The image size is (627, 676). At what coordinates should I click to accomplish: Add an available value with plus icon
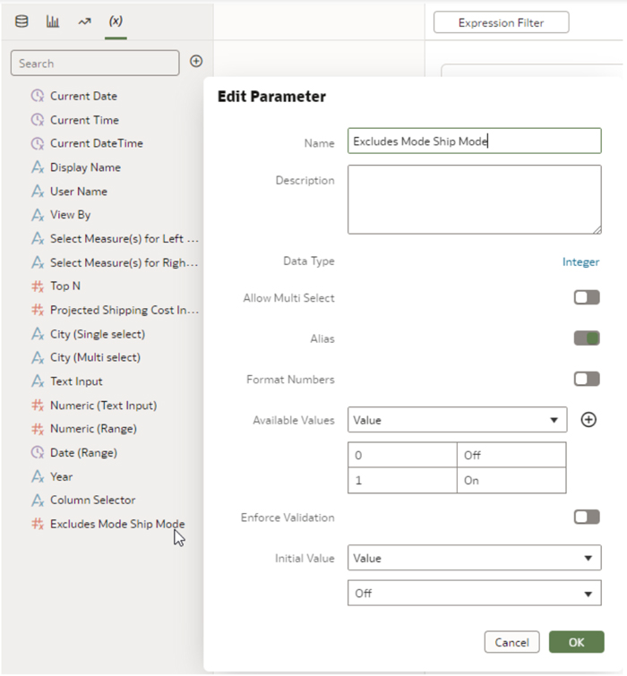coord(588,420)
